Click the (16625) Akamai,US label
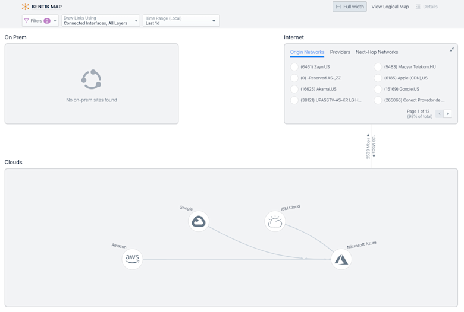This screenshot has height=312, width=464. pos(318,89)
